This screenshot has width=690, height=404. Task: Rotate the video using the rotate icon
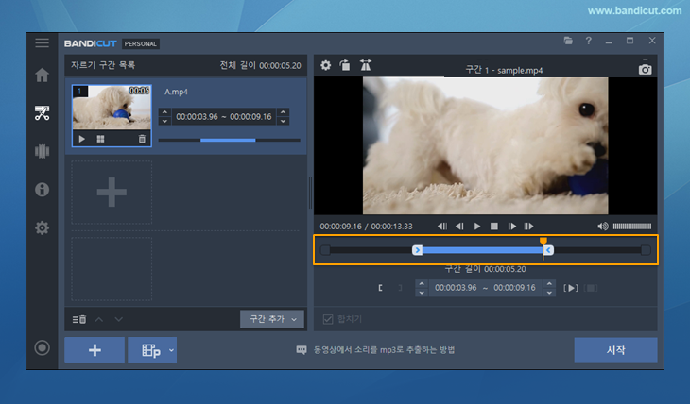pos(345,65)
